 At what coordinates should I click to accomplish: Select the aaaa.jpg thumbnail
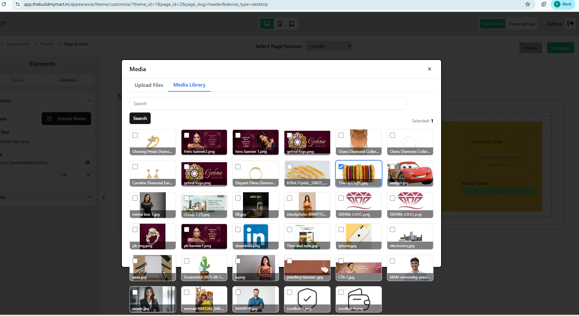tap(153, 268)
